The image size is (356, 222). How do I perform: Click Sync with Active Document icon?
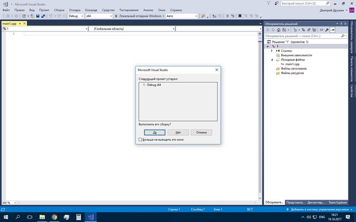pos(303,30)
